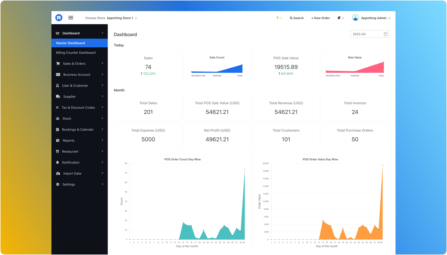
Task: Expand the Sales & Orders menu
Action: pyautogui.click(x=79, y=63)
